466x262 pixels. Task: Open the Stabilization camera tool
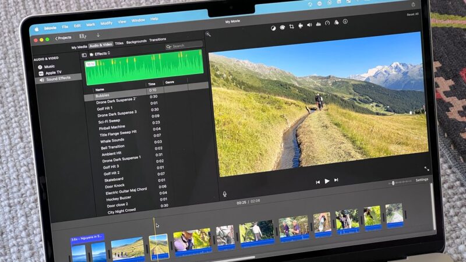[x=301, y=26]
